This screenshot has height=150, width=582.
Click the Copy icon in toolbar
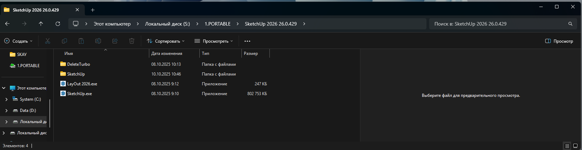tap(64, 41)
